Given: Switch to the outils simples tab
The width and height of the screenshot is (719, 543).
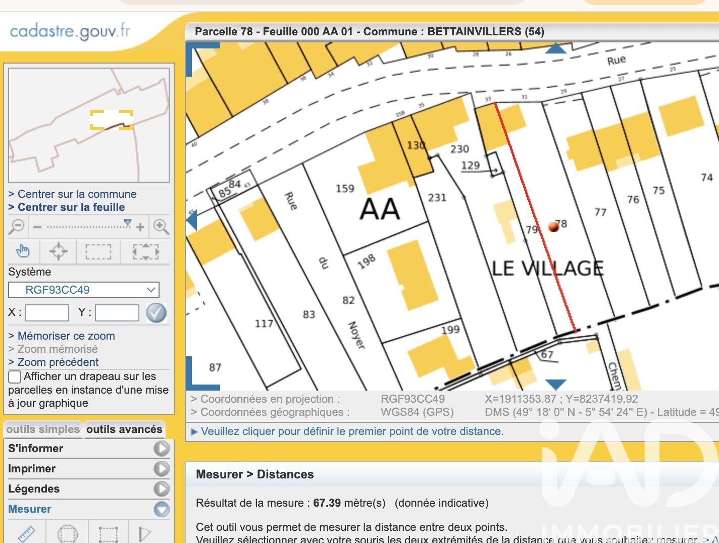Looking at the screenshot, I should click(x=43, y=429).
